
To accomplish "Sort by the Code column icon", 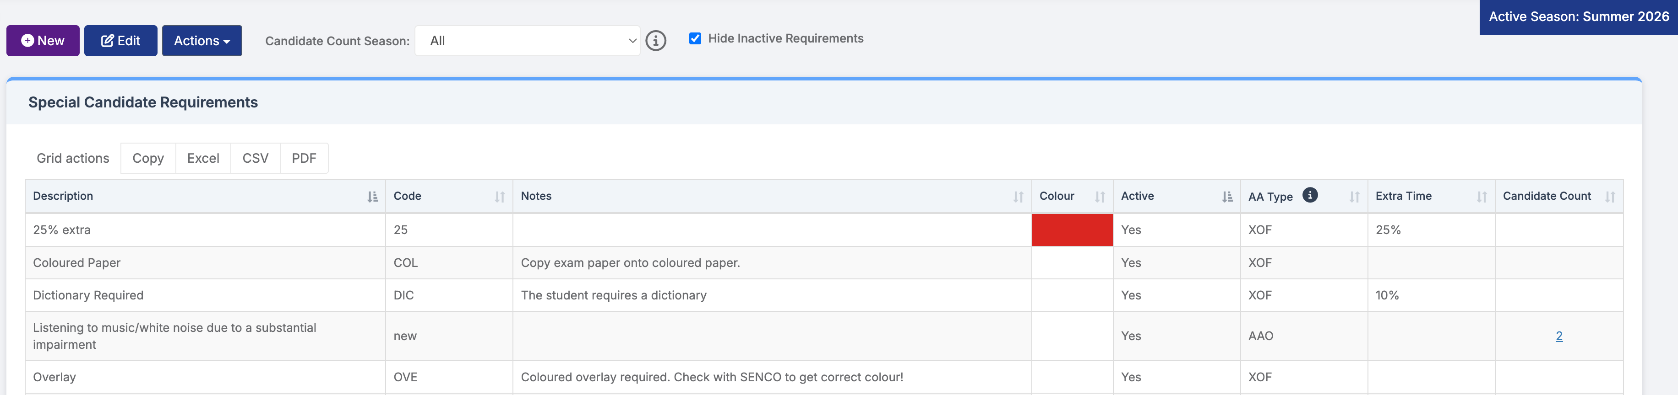I will 499,197.
